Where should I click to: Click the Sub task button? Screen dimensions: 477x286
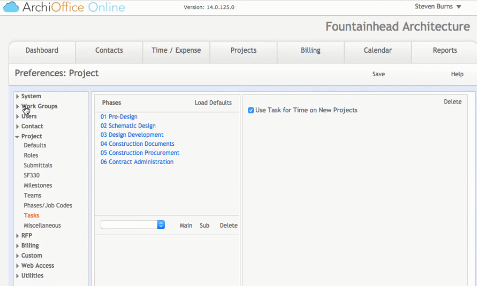(204, 226)
